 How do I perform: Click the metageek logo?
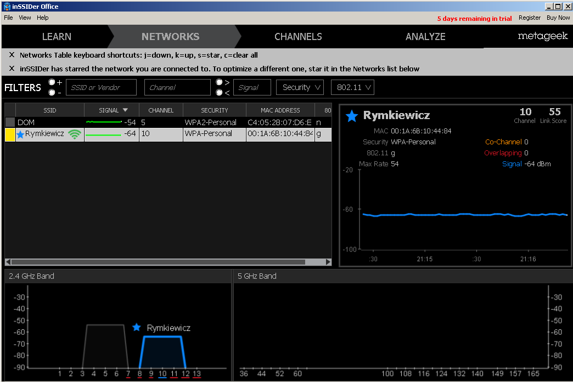tap(543, 36)
